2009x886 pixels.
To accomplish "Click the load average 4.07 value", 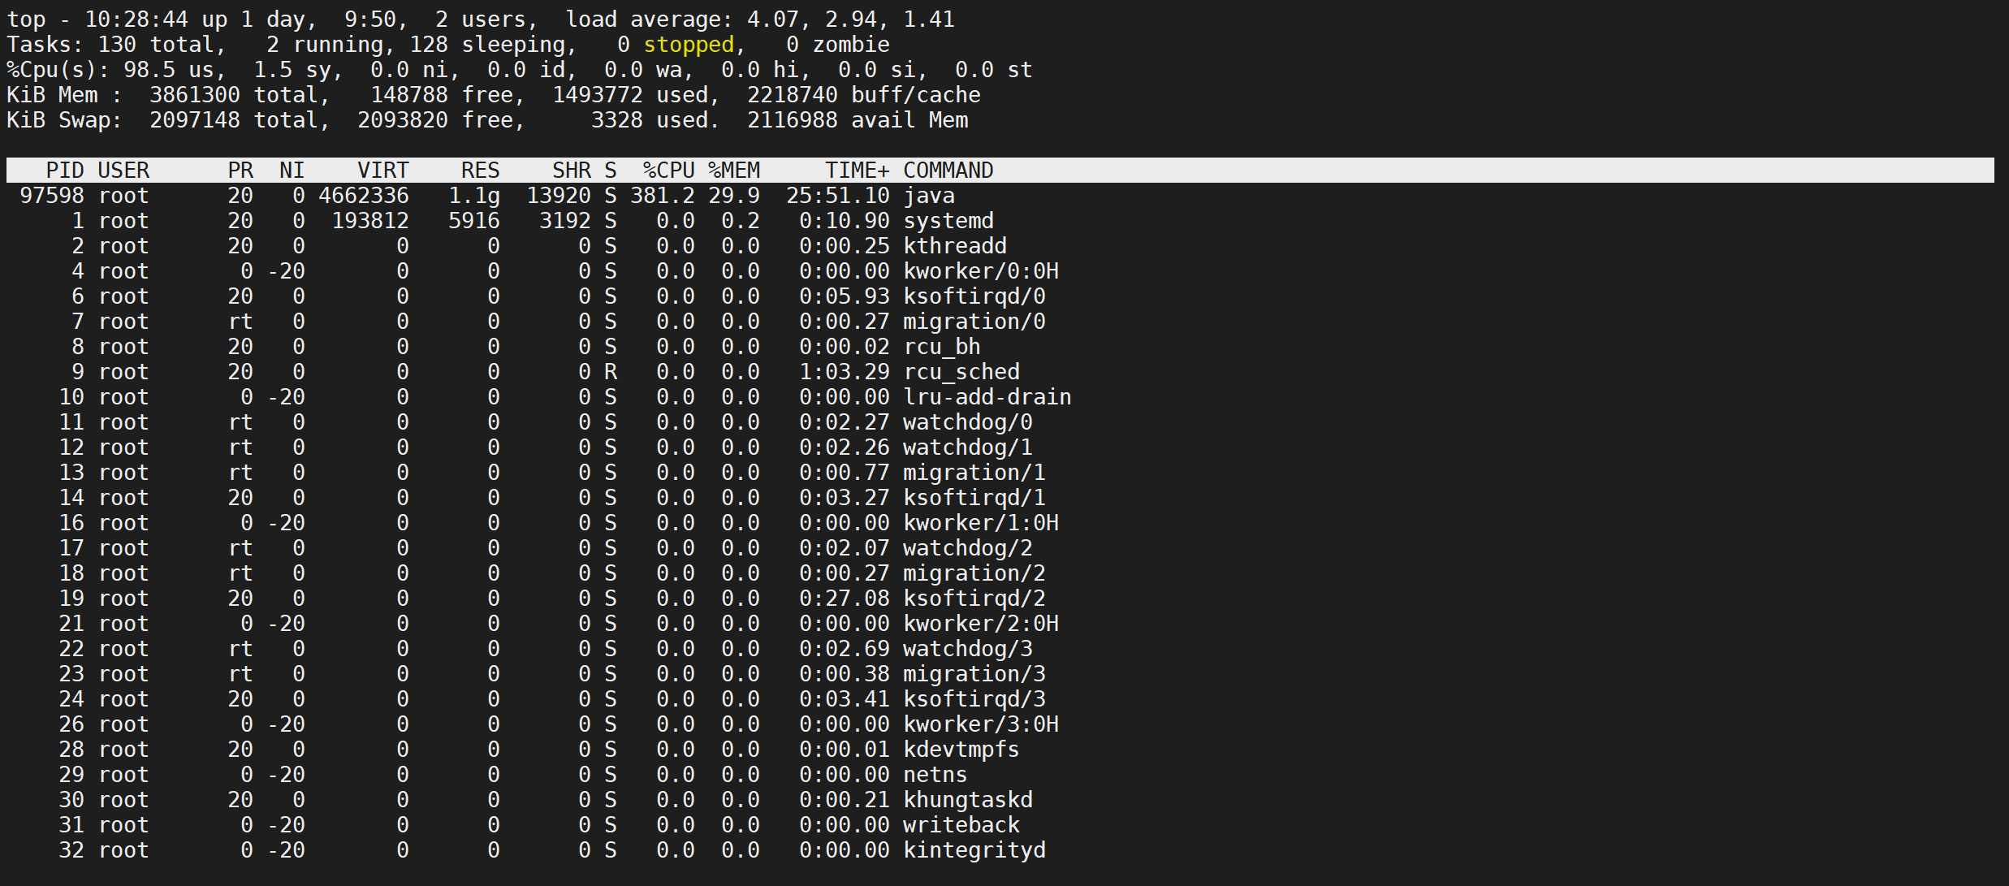I will coord(773,19).
